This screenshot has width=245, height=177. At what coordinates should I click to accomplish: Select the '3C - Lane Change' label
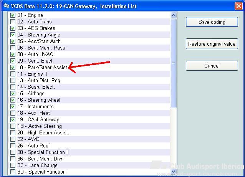click(x=38, y=165)
